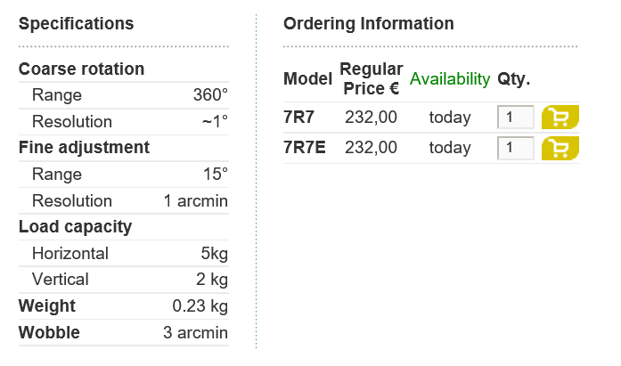Click the Load capacity section label
This screenshot has width=621, height=366.
coord(75,227)
